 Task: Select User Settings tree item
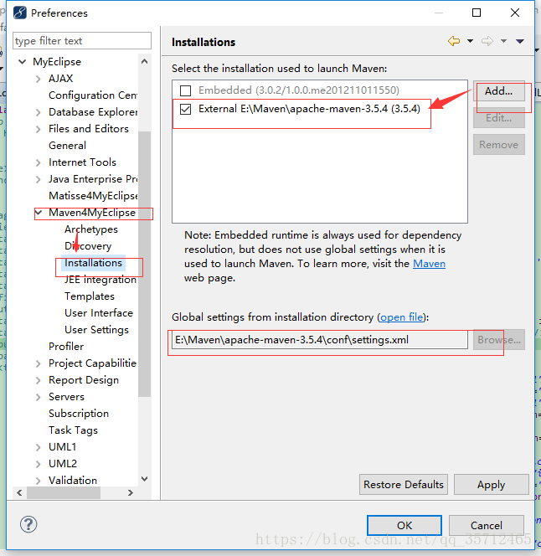(96, 330)
